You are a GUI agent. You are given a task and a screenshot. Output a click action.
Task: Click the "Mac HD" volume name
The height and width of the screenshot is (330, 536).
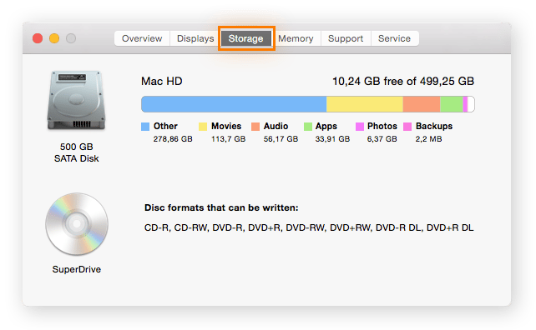(x=162, y=81)
